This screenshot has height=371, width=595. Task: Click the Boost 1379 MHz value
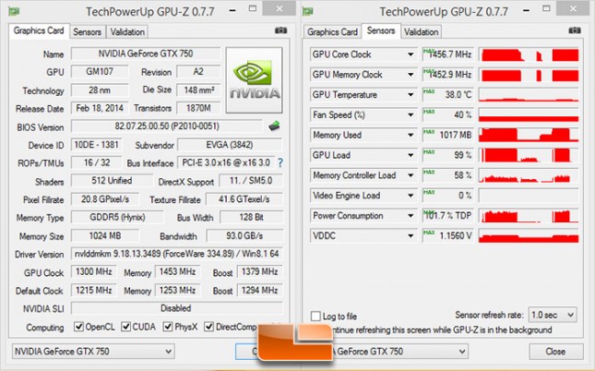260,271
